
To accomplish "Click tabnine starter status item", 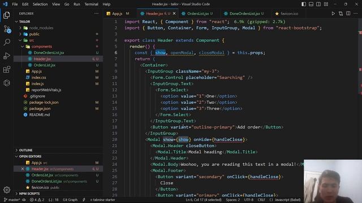I will [102, 200].
